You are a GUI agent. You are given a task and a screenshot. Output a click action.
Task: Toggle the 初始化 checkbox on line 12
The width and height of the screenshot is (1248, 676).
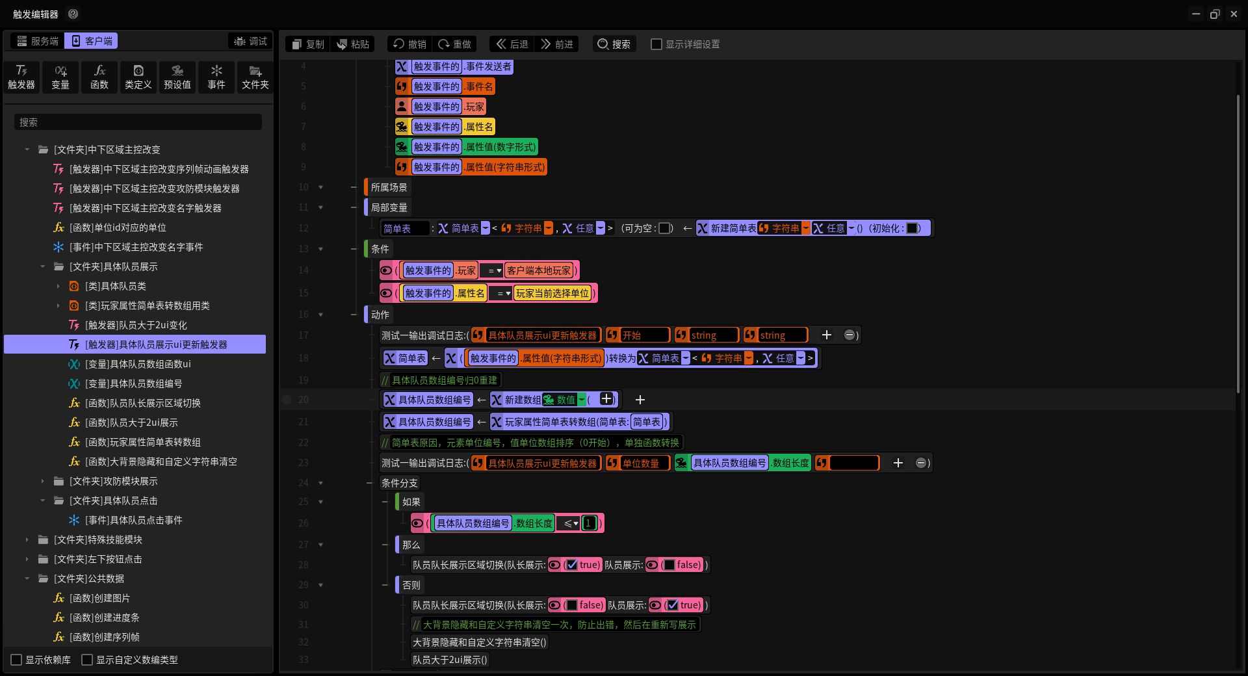coord(912,228)
